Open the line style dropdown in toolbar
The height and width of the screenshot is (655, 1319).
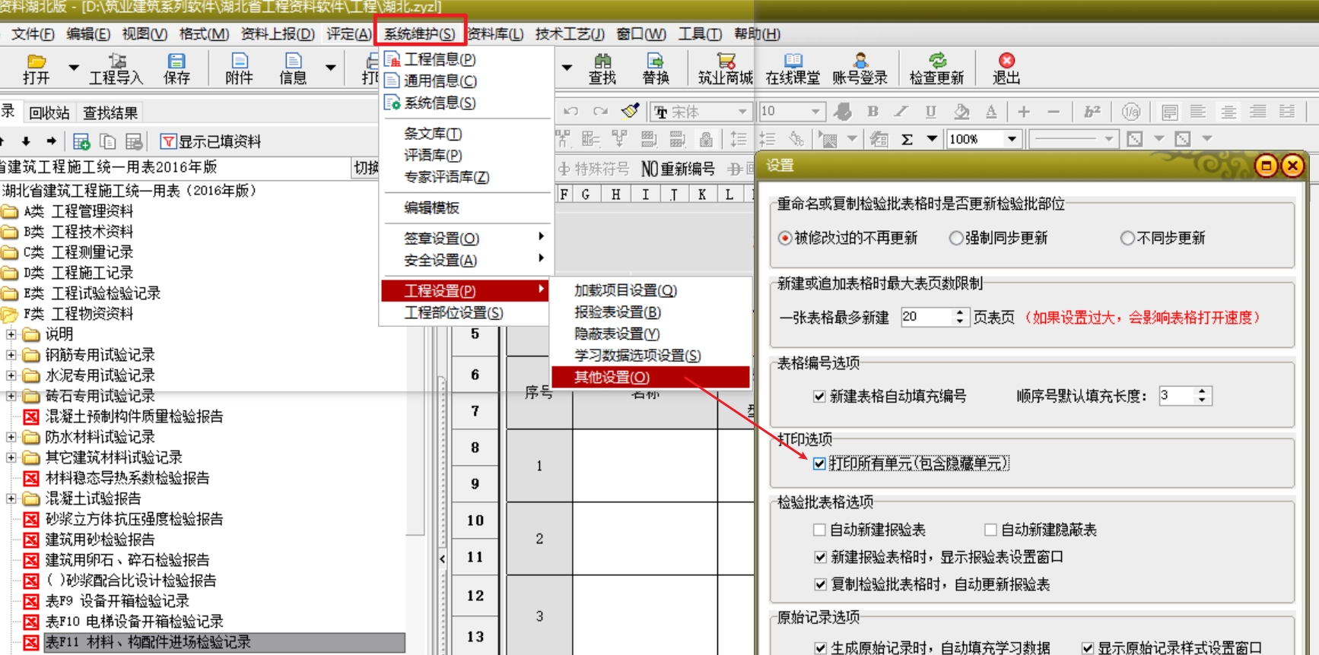pyautogui.click(x=1108, y=139)
